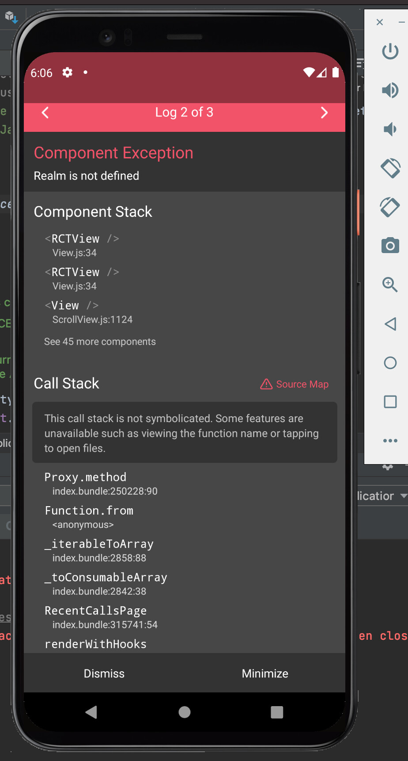Rotate device left using toolbar icon
Viewport: 408px width, 761px height.
390,168
